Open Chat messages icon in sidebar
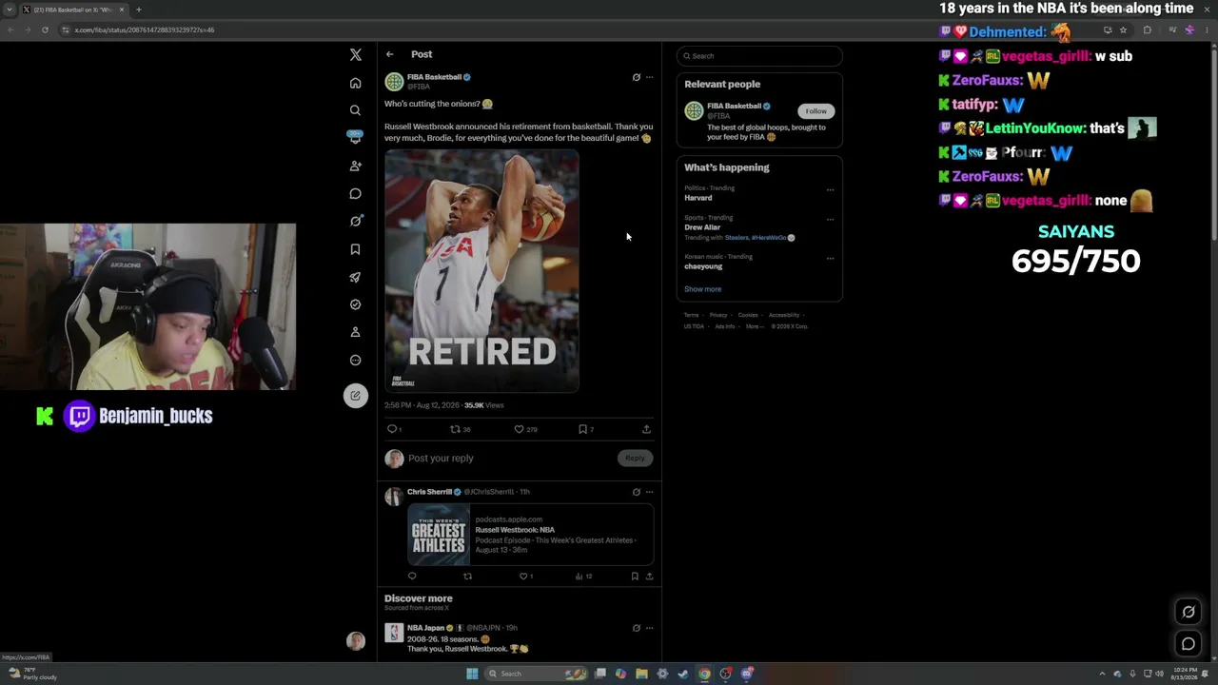This screenshot has width=1218, height=685. click(x=355, y=193)
